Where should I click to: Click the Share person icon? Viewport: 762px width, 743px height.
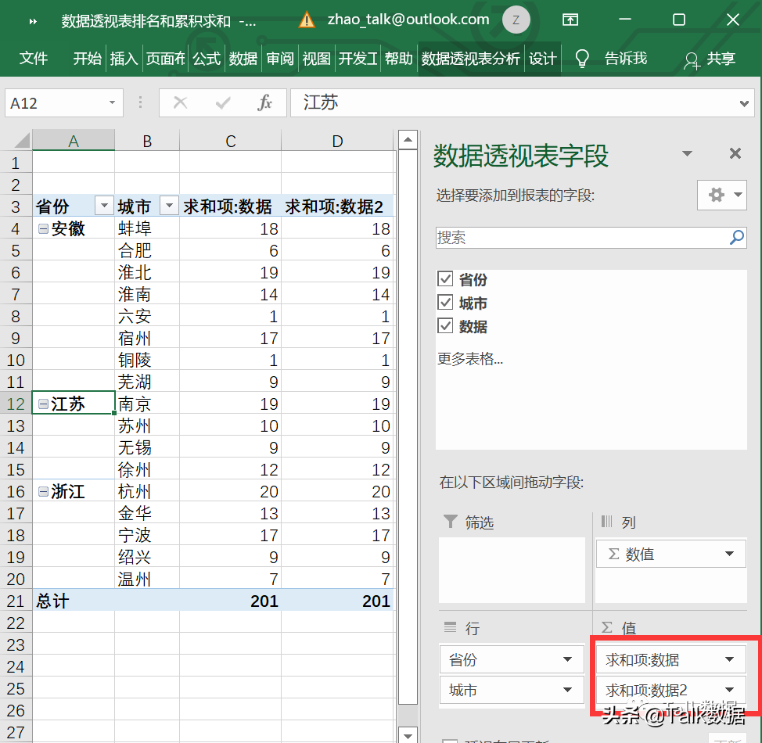pos(692,60)
